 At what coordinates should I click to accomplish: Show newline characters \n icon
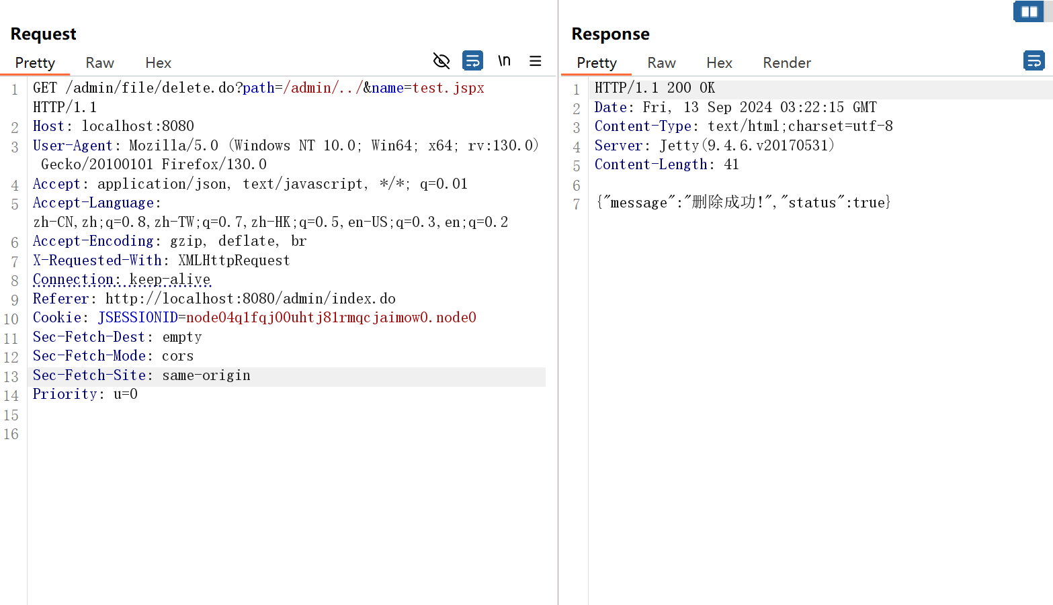click(504, 61)
